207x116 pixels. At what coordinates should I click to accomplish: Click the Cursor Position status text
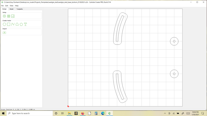point(18,109)
